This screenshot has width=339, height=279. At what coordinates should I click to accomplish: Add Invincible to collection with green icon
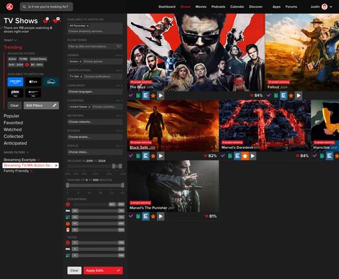(322, 156)
